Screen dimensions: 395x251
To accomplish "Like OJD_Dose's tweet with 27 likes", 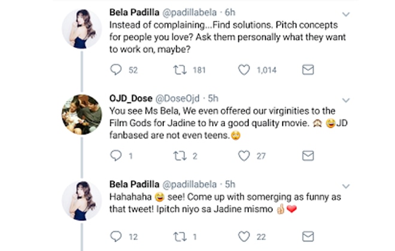I will click(x=244, y=156).
